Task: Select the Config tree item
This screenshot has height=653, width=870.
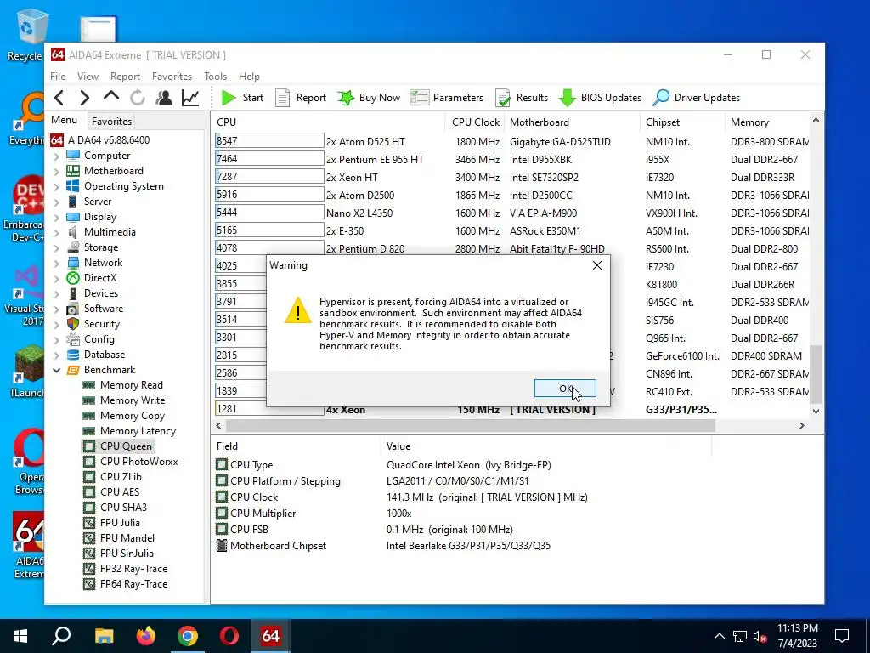Action: 99,339
